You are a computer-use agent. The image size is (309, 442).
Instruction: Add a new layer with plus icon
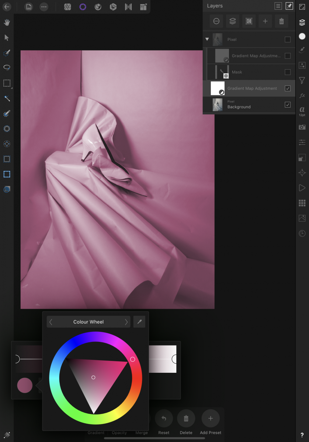[x=265, y=21]
